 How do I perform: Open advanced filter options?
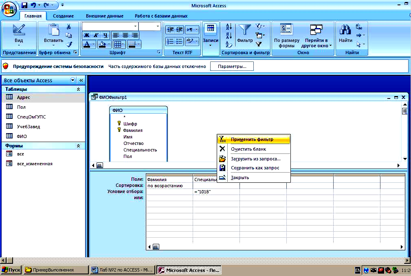(x=260, y=35)
